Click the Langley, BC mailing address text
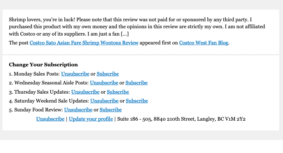Image resolution: width=283 pixels, height=153 pixels. [181, 119]
